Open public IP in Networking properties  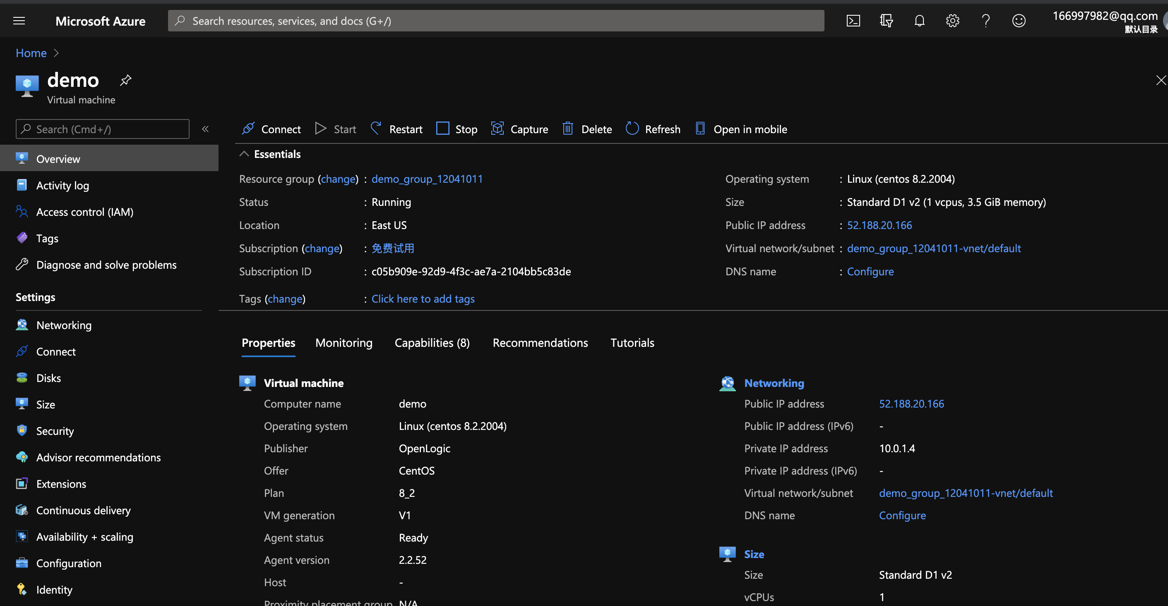click(911, 403)
